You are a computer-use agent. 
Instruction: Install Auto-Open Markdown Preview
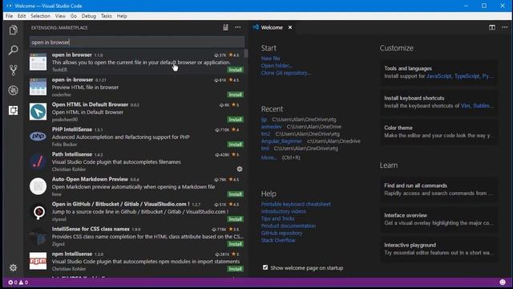click(235, 194)
